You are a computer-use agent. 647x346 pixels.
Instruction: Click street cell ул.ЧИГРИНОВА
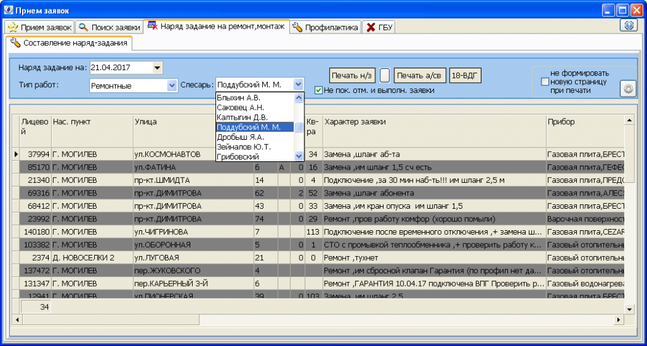[x=193, y=232]
